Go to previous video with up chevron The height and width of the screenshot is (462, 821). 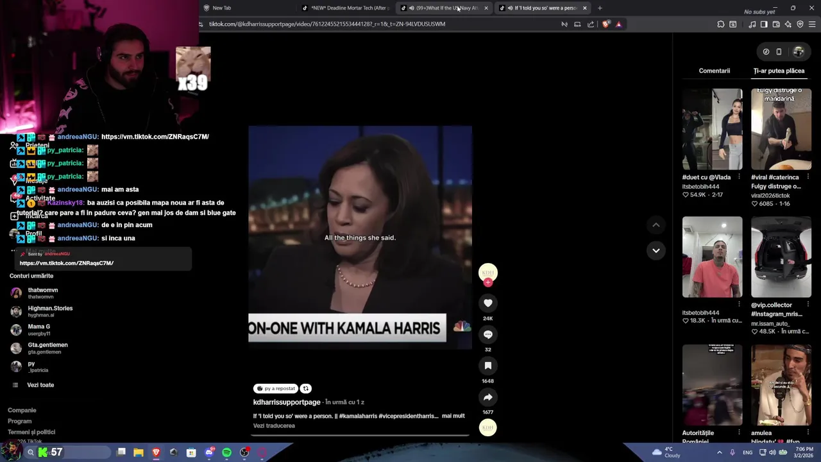656,225
